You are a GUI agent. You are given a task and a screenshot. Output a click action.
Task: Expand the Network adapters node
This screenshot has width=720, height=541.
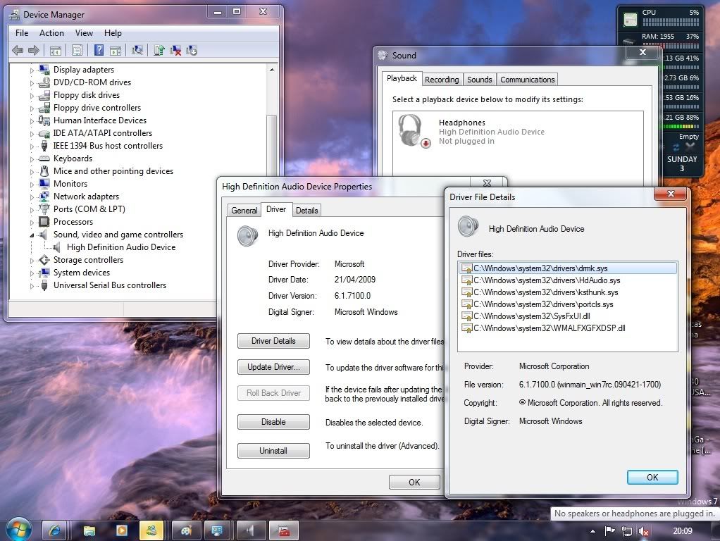pyautogui.click(x=32, y=197)
